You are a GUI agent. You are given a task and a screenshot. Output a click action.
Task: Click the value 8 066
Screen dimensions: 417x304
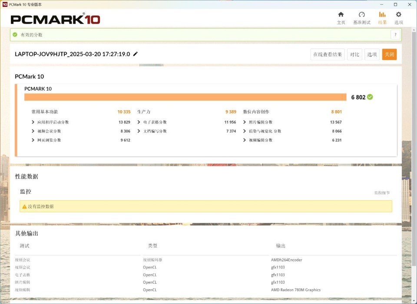coord(337,131)
